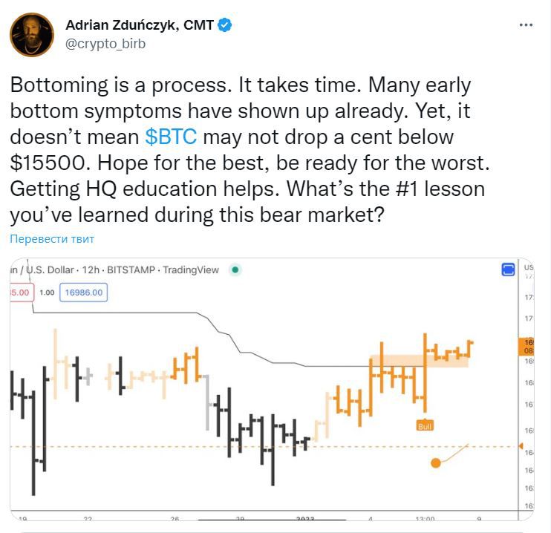This screenshot has height=533, width=551.
Task: Click the blue verified badge
Action: (225, 25)
